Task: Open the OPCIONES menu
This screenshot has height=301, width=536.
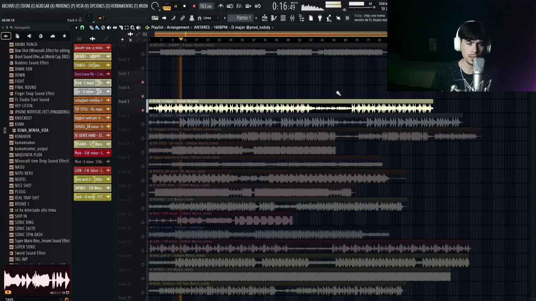Action: click(x=100, y=6)
